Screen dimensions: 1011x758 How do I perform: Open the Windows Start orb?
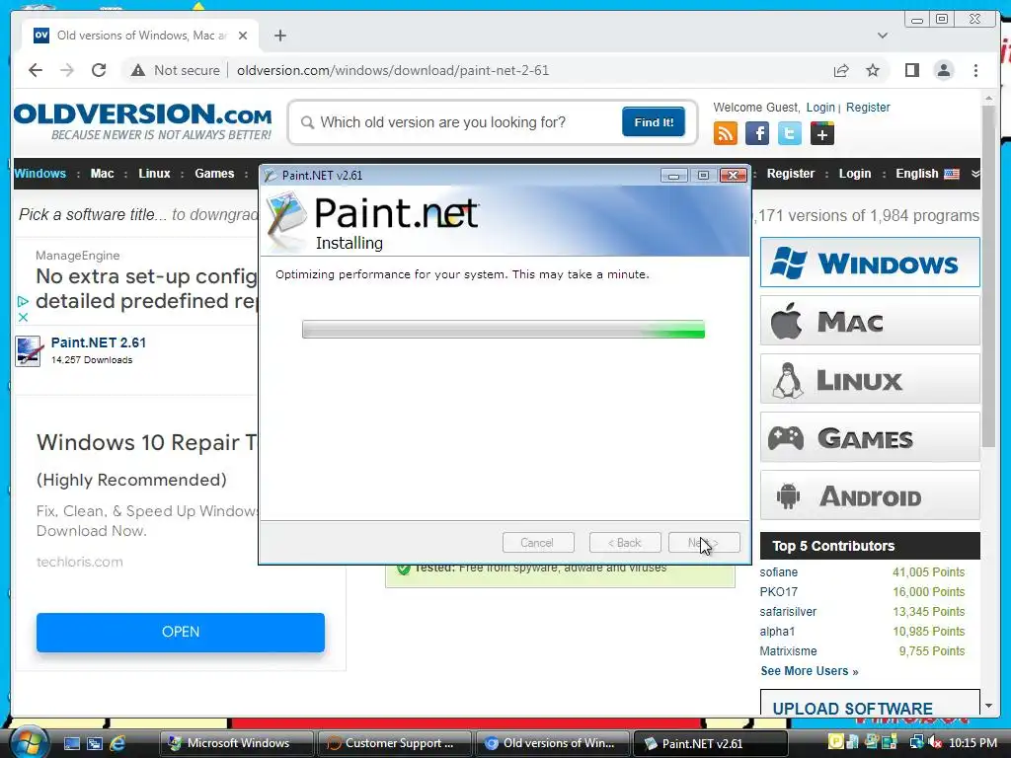coord(28,742)
